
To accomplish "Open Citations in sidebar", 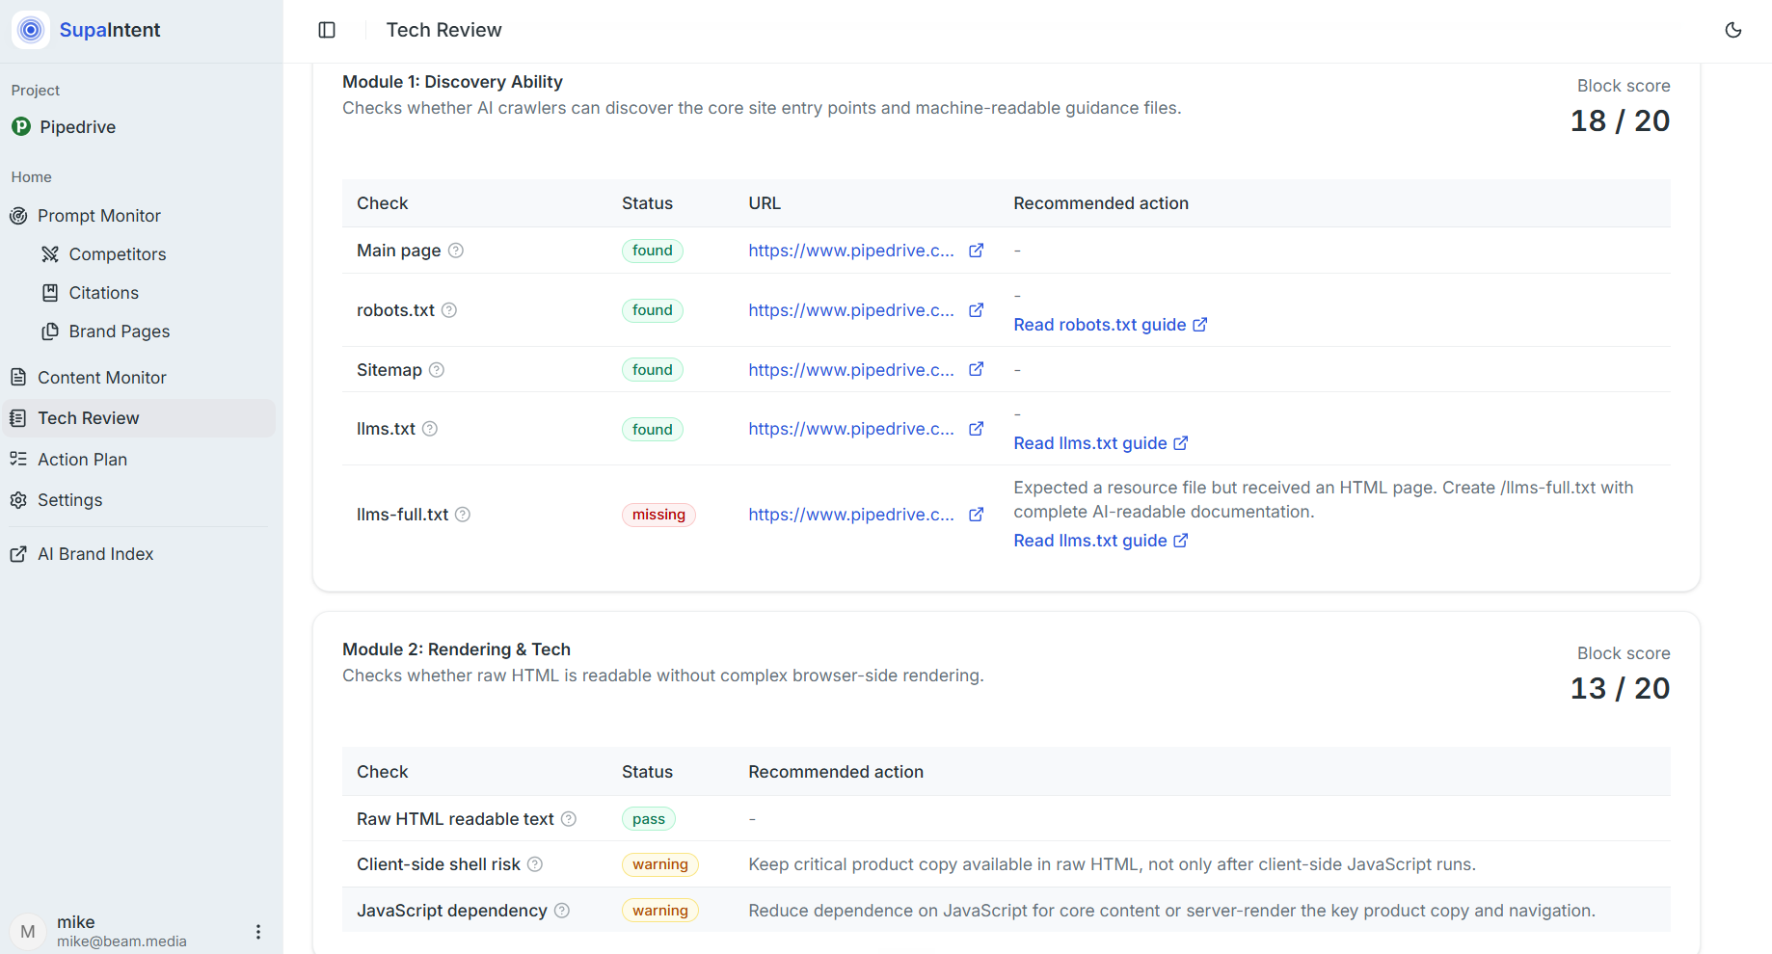I will point(103,293).
